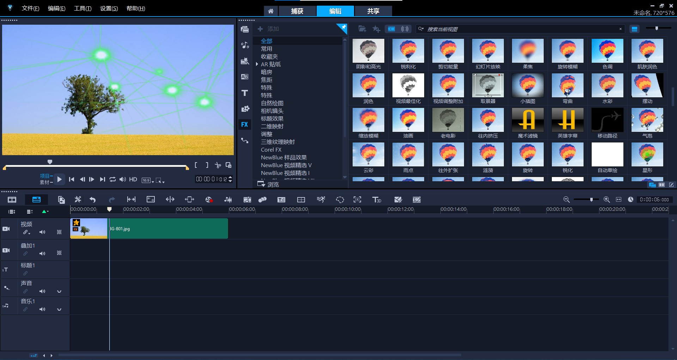Screen dimensions: 677x360
Task: Expand the 音乐1 track options chevron
Action: coord(59,310)
